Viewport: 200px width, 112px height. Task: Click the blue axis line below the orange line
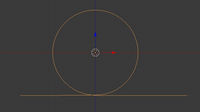(95, 104)
